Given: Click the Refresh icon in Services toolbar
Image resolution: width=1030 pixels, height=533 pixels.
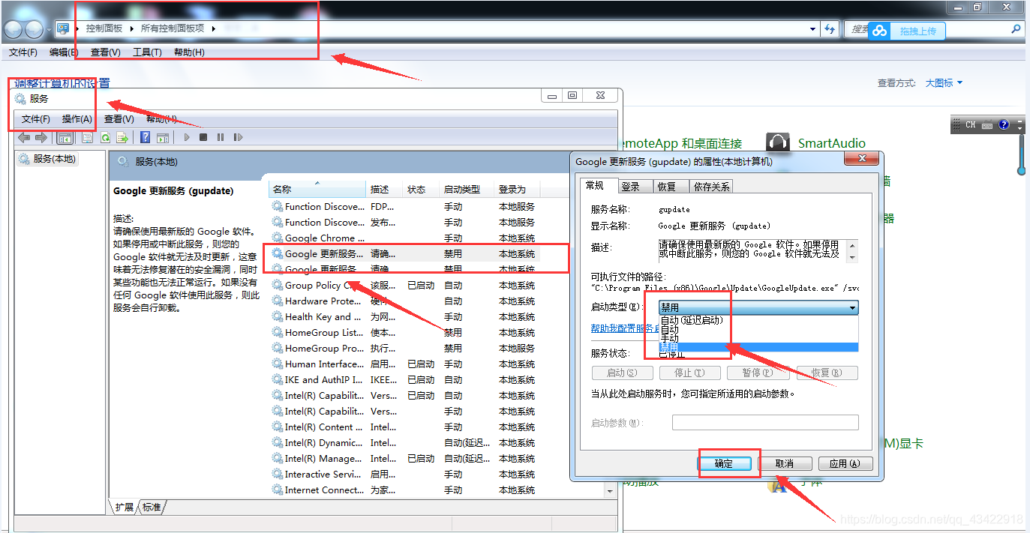Looking at the screenshot, I should (106, 138).
